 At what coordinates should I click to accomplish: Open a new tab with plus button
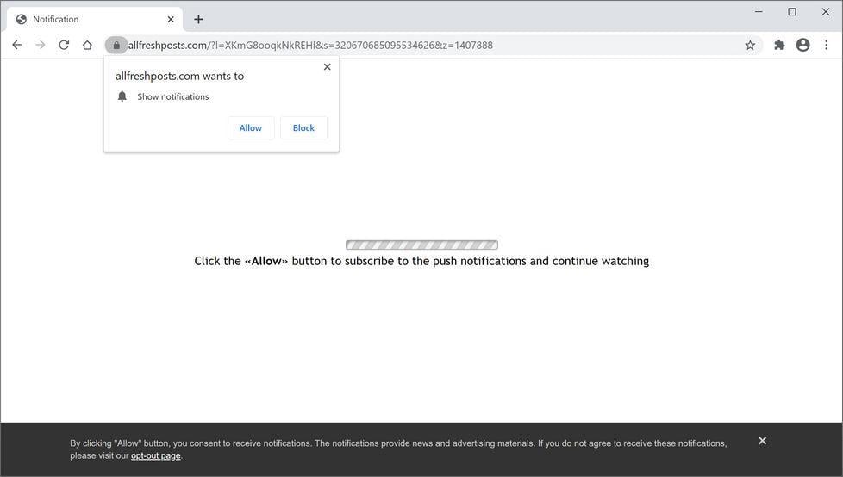click(x=198, y=19)
